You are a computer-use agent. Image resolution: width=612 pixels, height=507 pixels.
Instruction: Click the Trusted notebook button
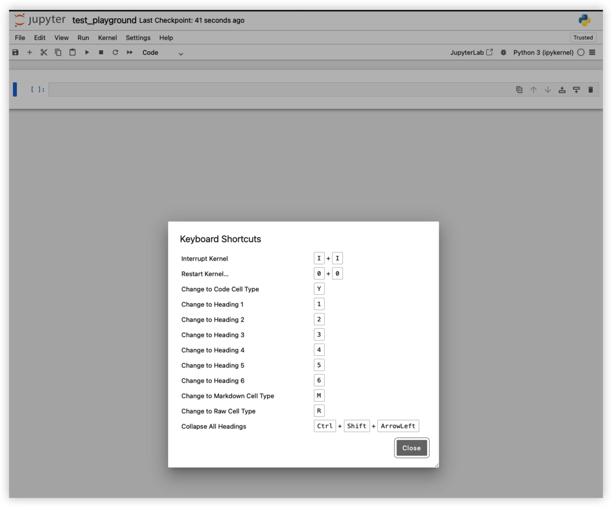(x=583, y=37)
